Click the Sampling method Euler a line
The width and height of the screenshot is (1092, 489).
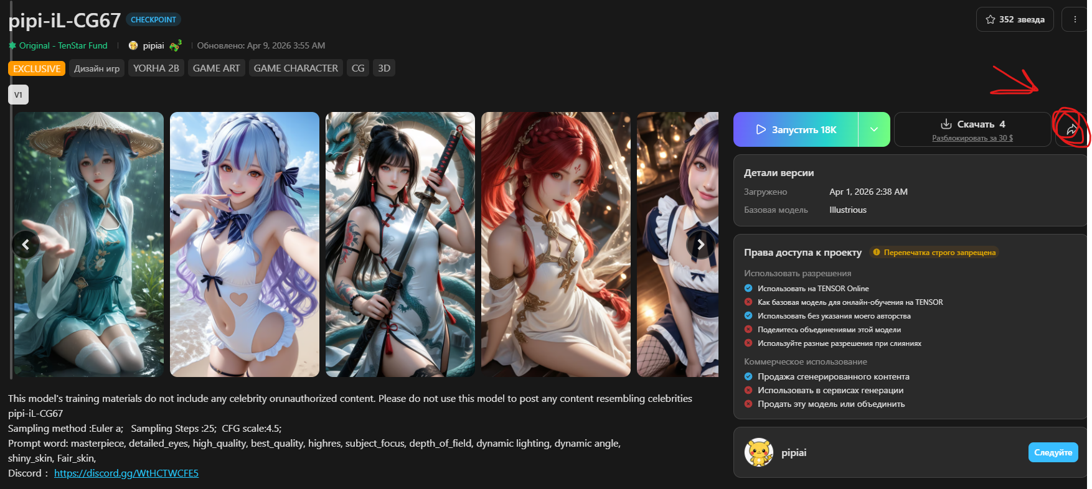point(145,429)
